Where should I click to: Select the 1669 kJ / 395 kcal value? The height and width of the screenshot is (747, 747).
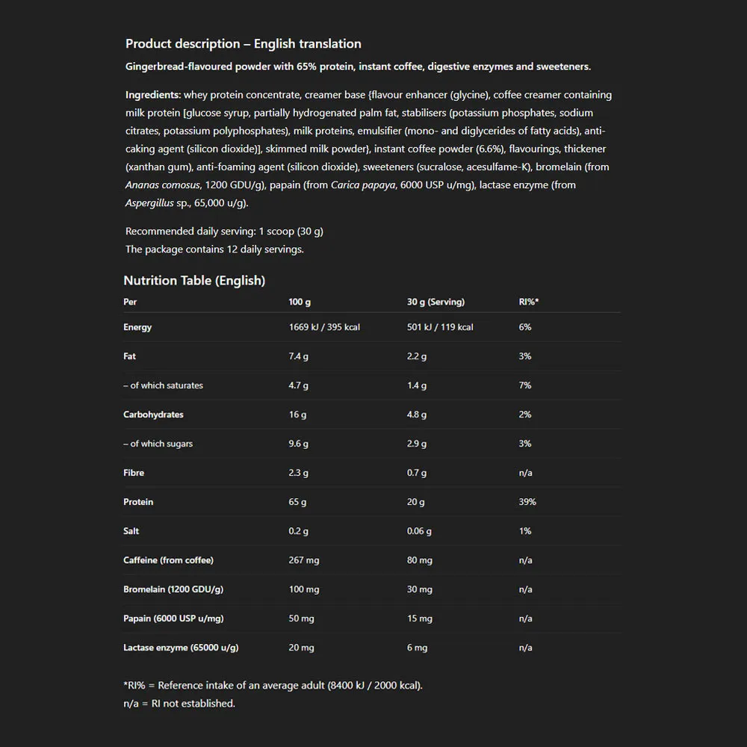pyautogui.click(x=324, y=327)
